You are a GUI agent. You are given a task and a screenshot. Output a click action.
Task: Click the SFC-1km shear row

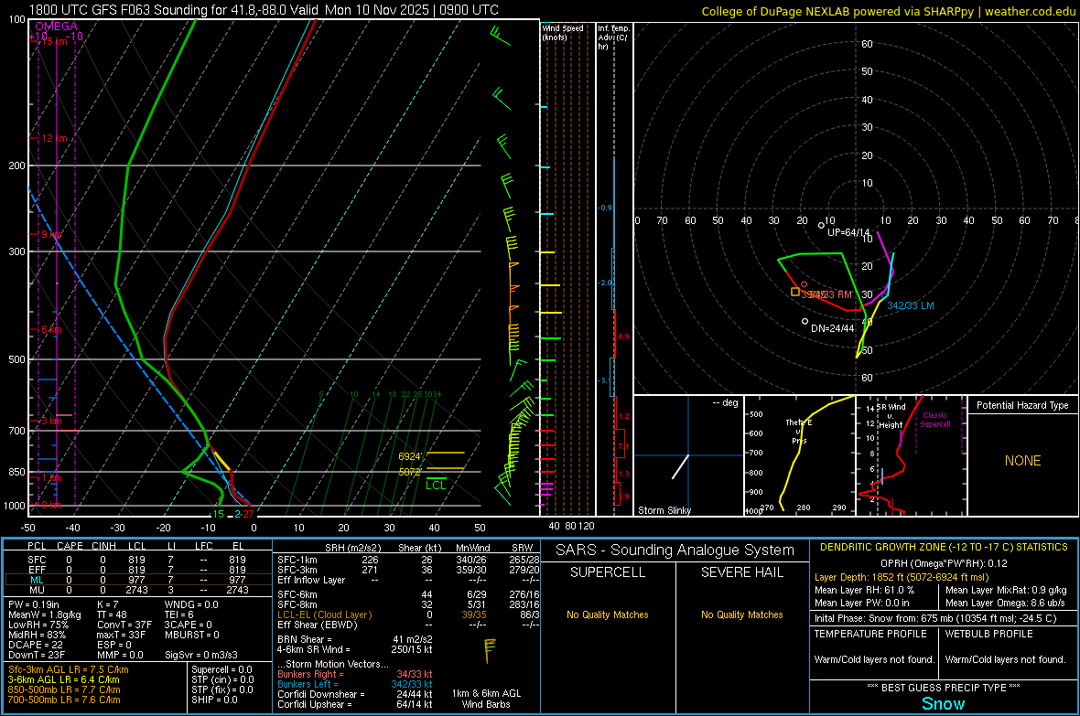pos(408,560)
